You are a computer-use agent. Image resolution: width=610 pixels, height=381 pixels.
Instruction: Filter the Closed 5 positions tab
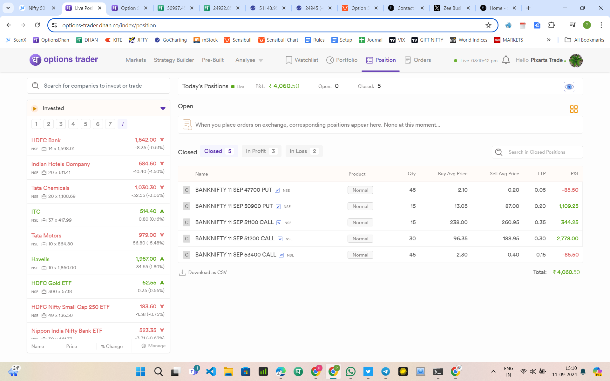point(219,151)
